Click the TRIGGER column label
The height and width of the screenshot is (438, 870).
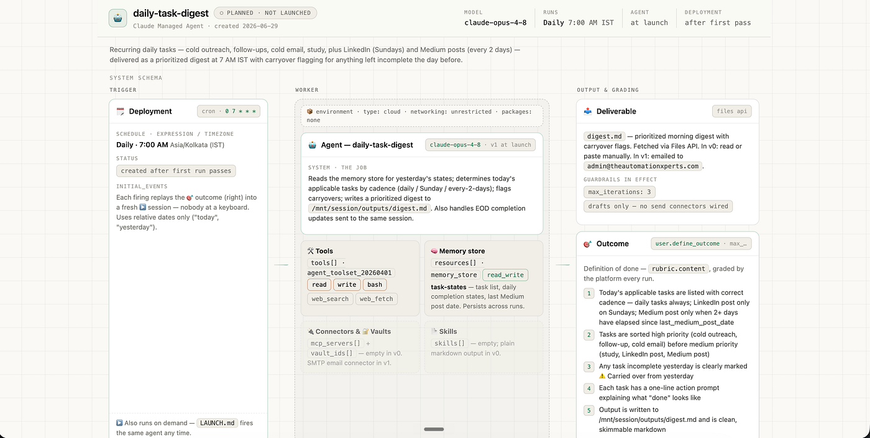(123, 90)
